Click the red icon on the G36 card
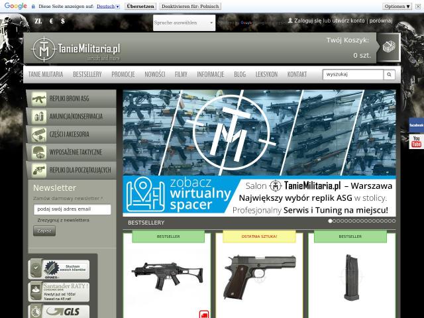Image resolution: width=424 pixels, height=318 pixels. tap(204, 314)
